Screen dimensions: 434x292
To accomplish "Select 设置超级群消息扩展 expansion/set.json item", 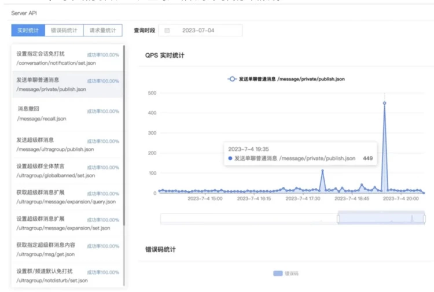I will point(68,223).
